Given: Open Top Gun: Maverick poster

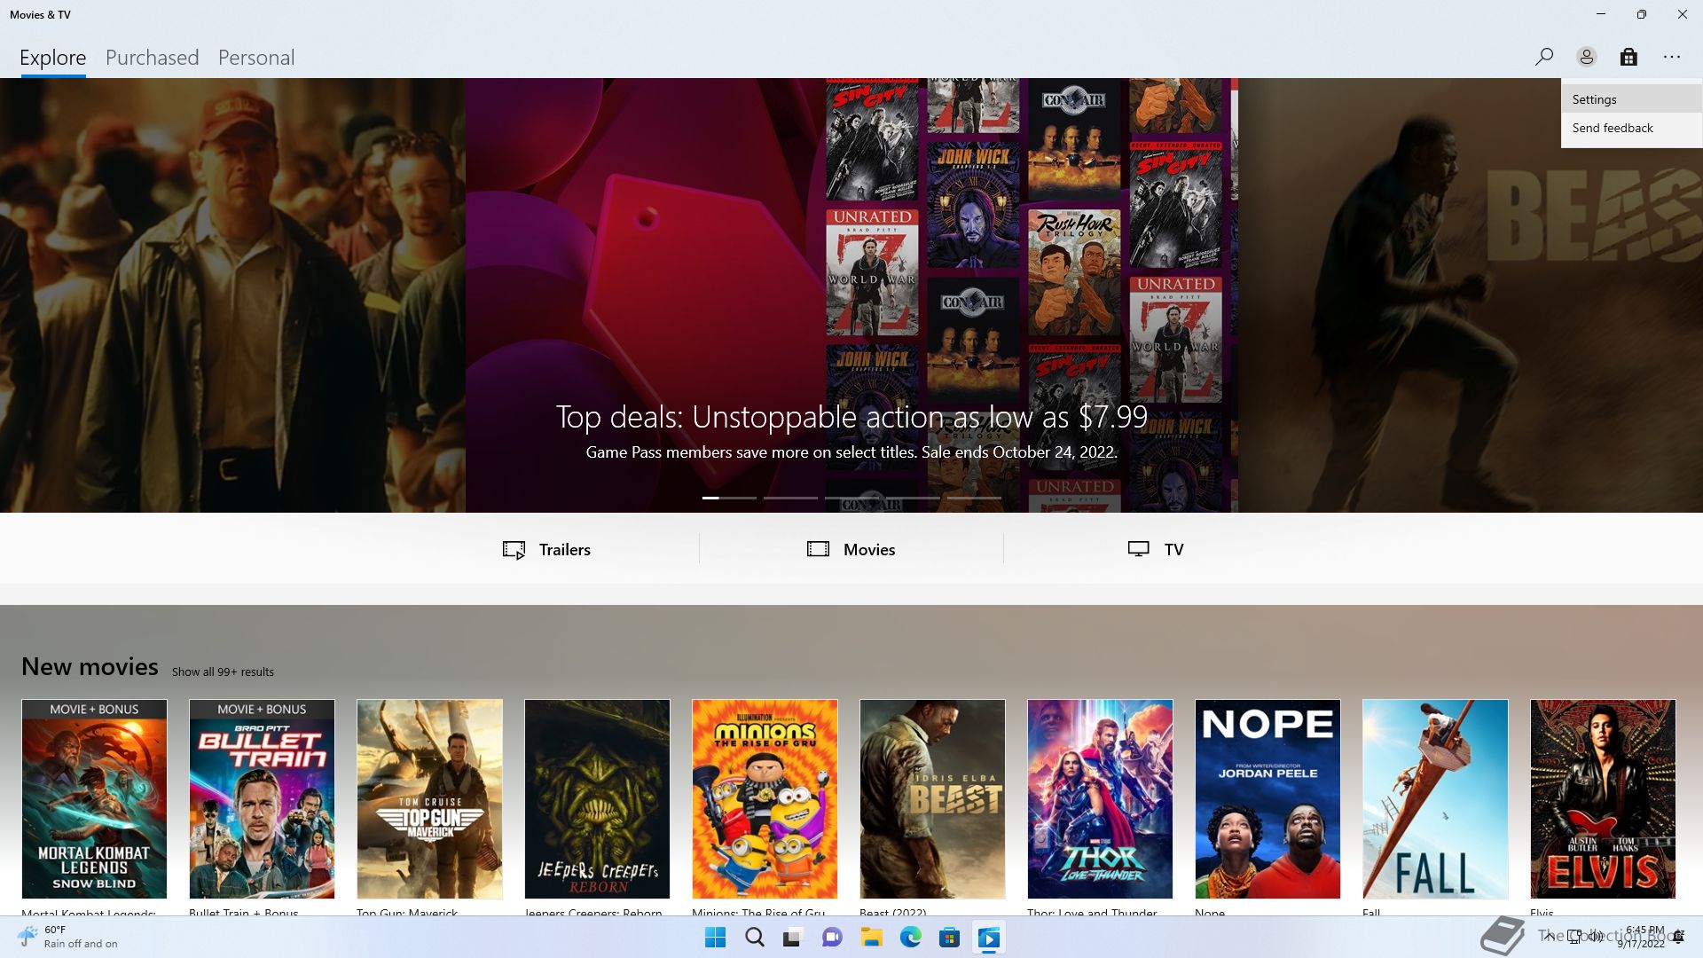Looking at the screenshot, I should pos(429,798).
